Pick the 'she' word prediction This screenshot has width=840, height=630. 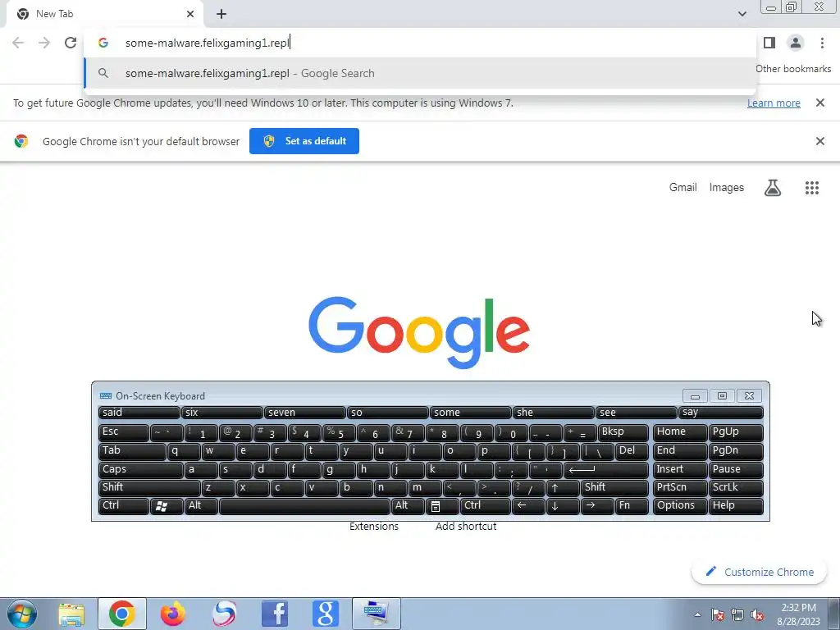553,412
